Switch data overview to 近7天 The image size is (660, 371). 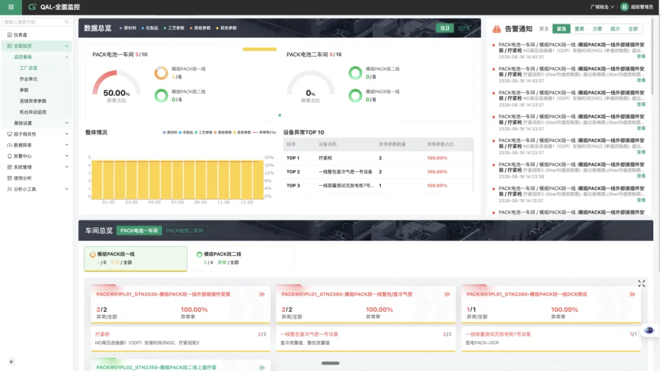(463, 28)
